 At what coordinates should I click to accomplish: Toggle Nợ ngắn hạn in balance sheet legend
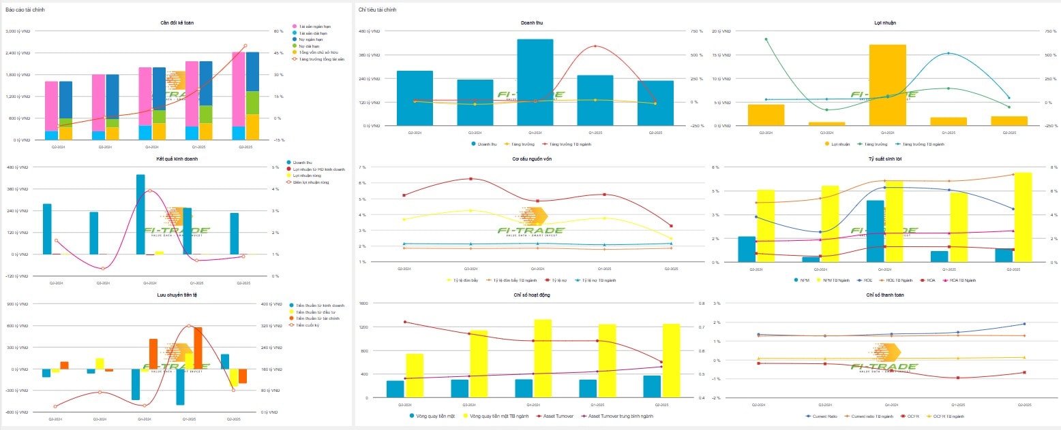(307, 39)
